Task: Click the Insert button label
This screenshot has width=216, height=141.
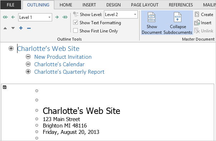Action: tap(206, 23)
